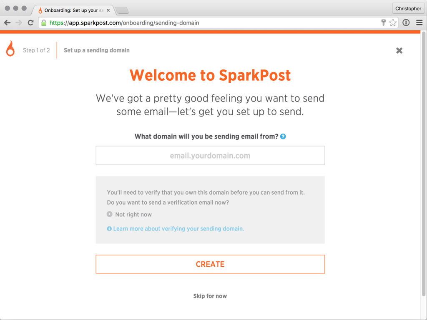Click the help question mark icon
The height and width of the screenshot is (320, 427).
point(283,136)
